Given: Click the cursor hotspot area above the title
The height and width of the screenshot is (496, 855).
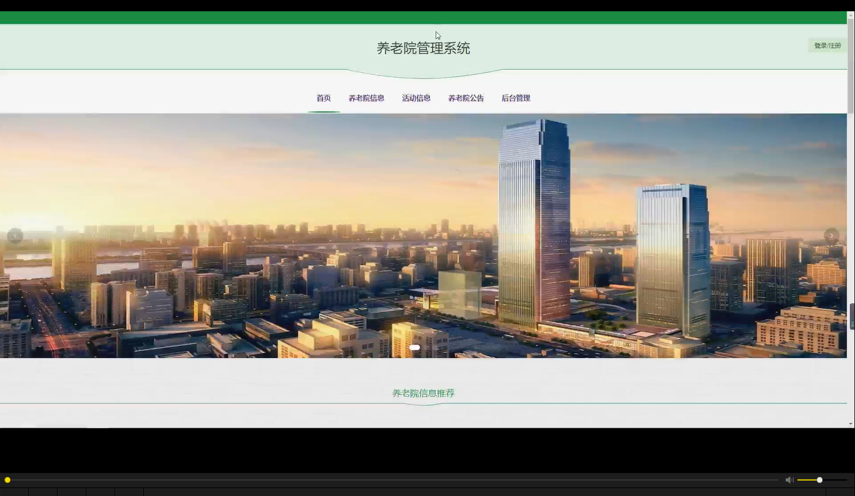Looking at the screenshot, I should [437, 35].
